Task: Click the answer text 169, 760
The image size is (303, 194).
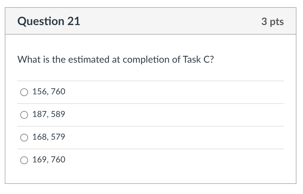Action: [x=49, y=159]
